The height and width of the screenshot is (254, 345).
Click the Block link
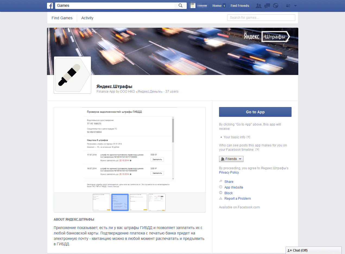coord(229,193)
